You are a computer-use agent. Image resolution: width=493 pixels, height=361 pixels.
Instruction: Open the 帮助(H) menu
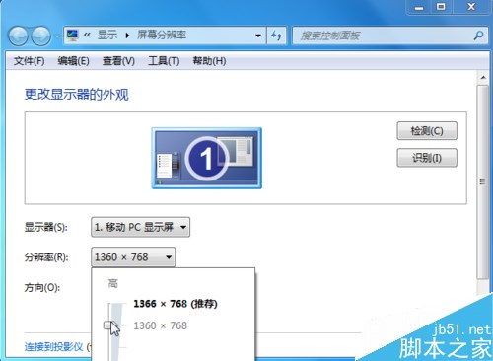[x=209, y=61]
